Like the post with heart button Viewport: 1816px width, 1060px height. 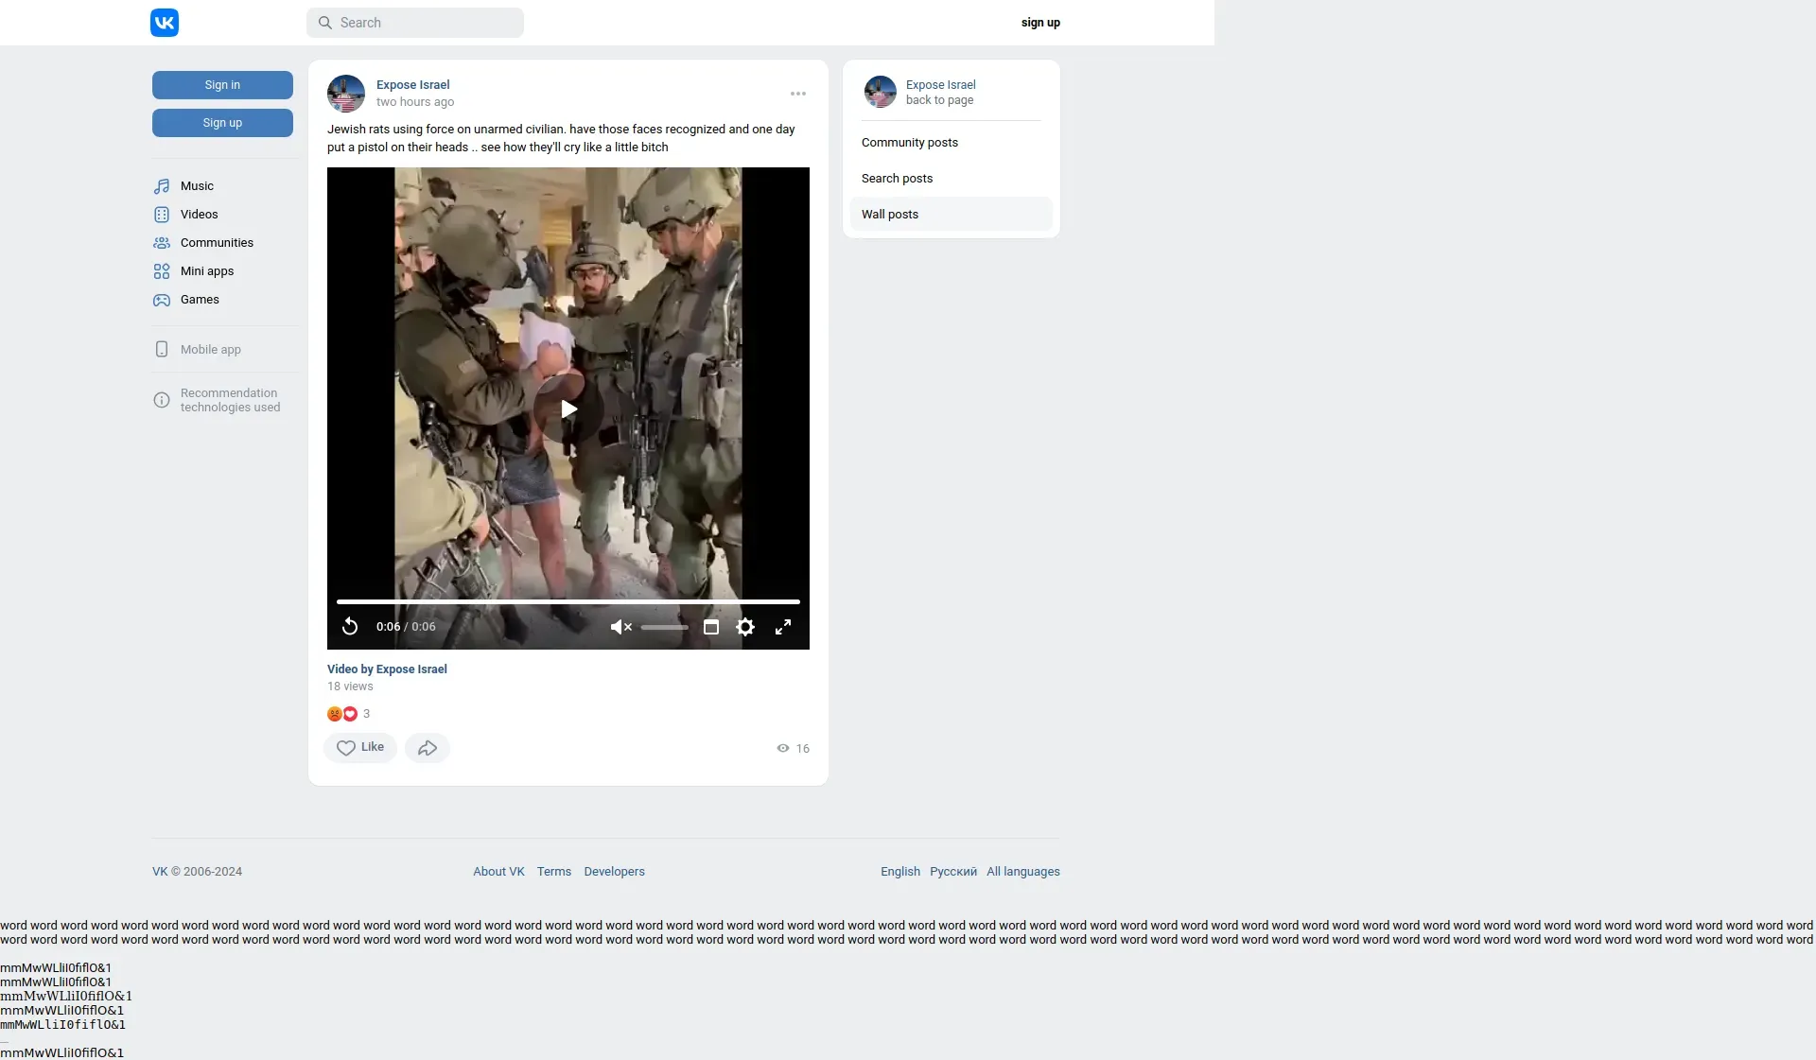(x=360, y=748)
